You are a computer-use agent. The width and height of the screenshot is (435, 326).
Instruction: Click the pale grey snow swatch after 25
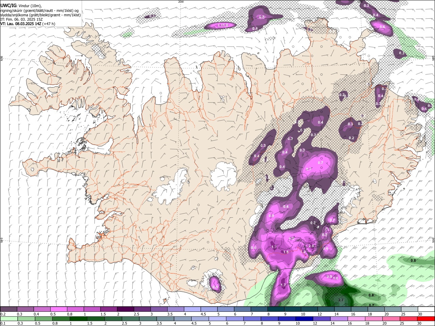(x=410, y=309)
